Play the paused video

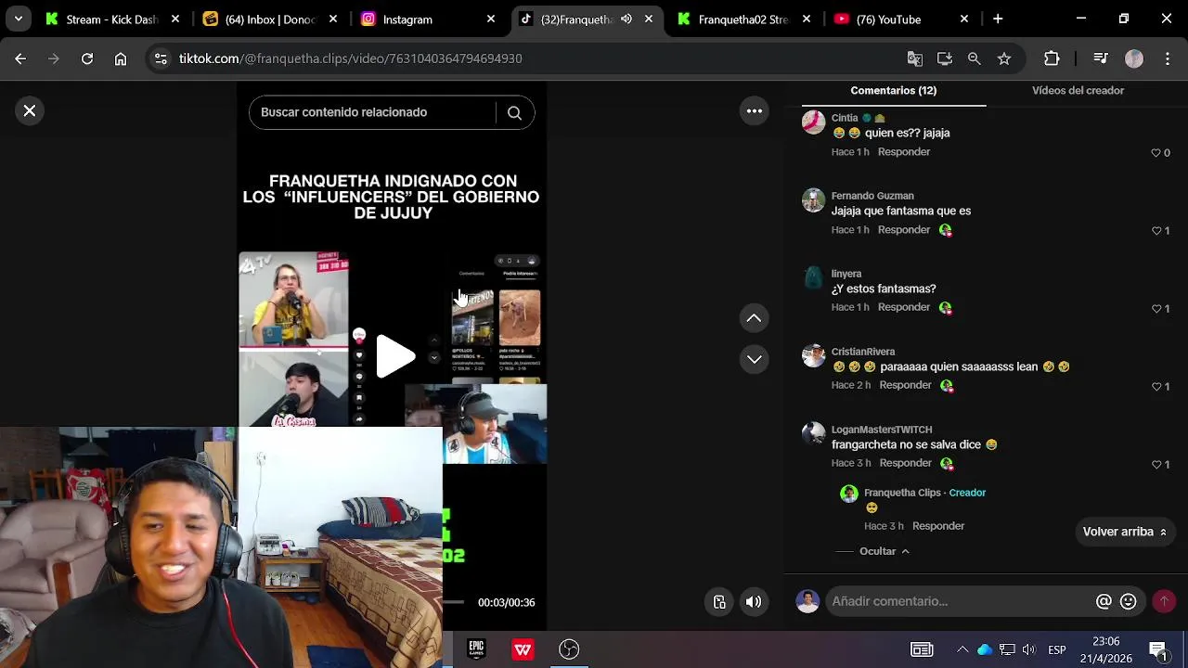[394, 356]
